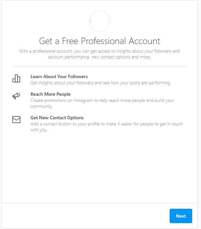This screenshot has height=229, width=201.
Task: Click the "account performance, new contact options" line
Action: coord(100,57)
